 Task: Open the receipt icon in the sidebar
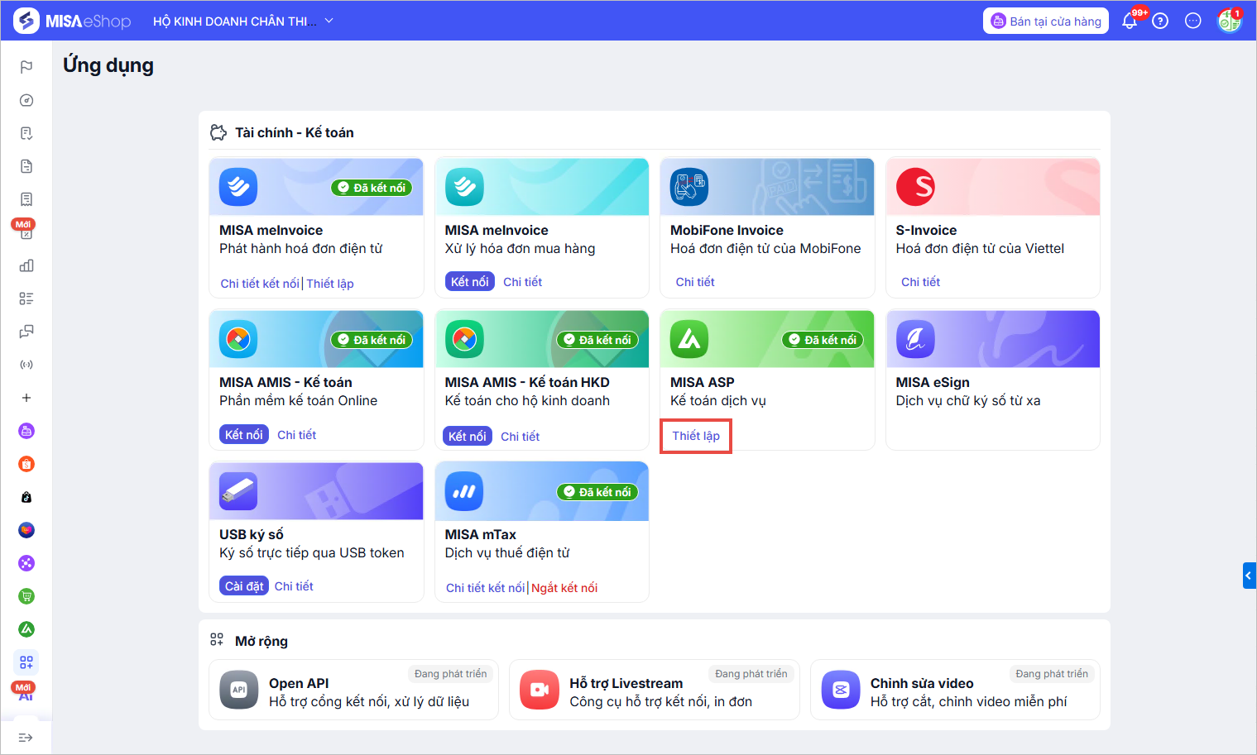[x=26, y=199]
